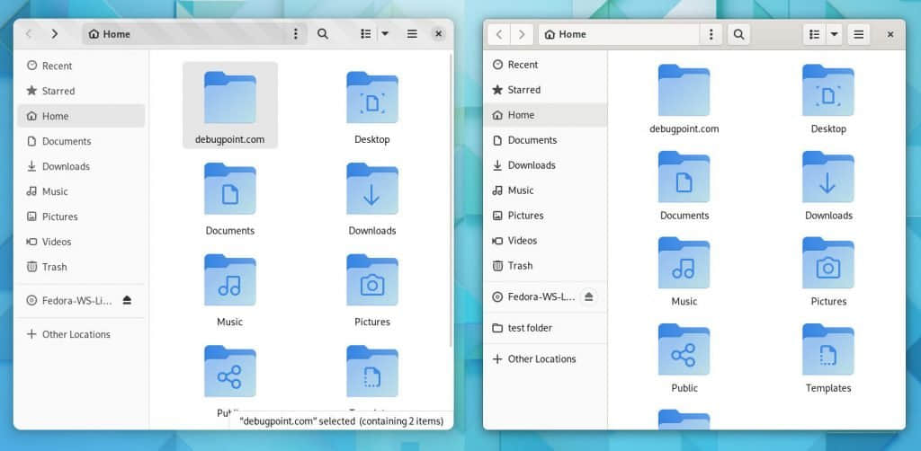Select Starred in right window sidebar
This screenshot has width=921, height=451.
[545, 90]
